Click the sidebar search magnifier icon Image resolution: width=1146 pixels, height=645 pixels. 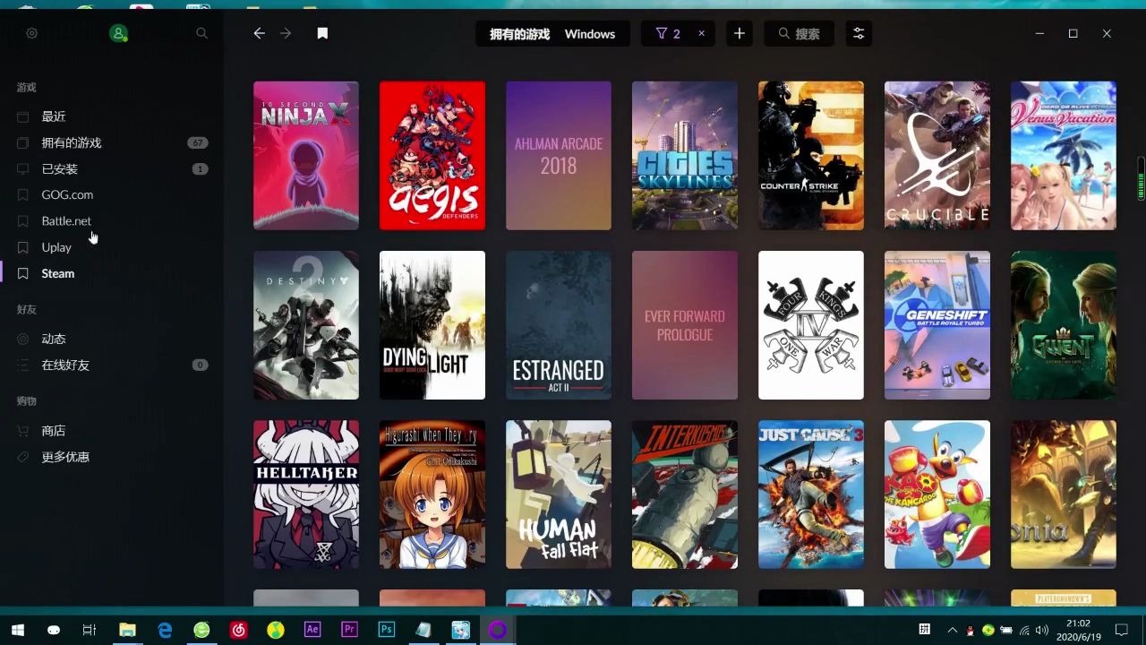click(201, 33)
